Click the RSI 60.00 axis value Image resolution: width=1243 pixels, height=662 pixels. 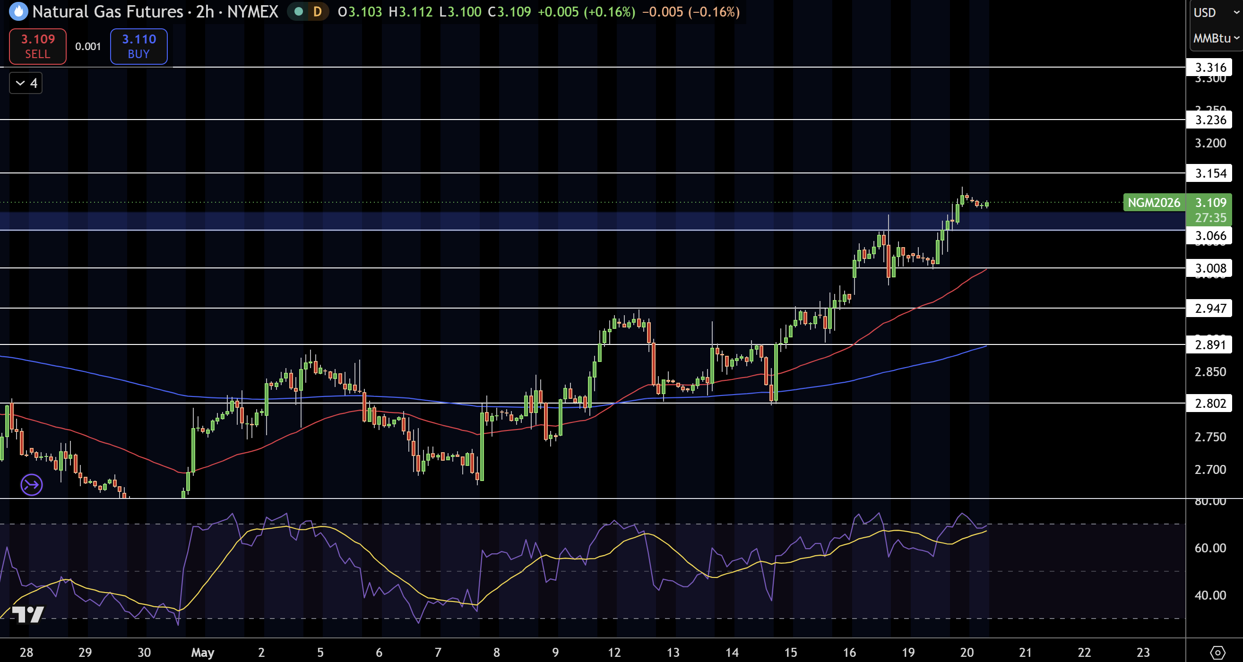point(1210,548)
